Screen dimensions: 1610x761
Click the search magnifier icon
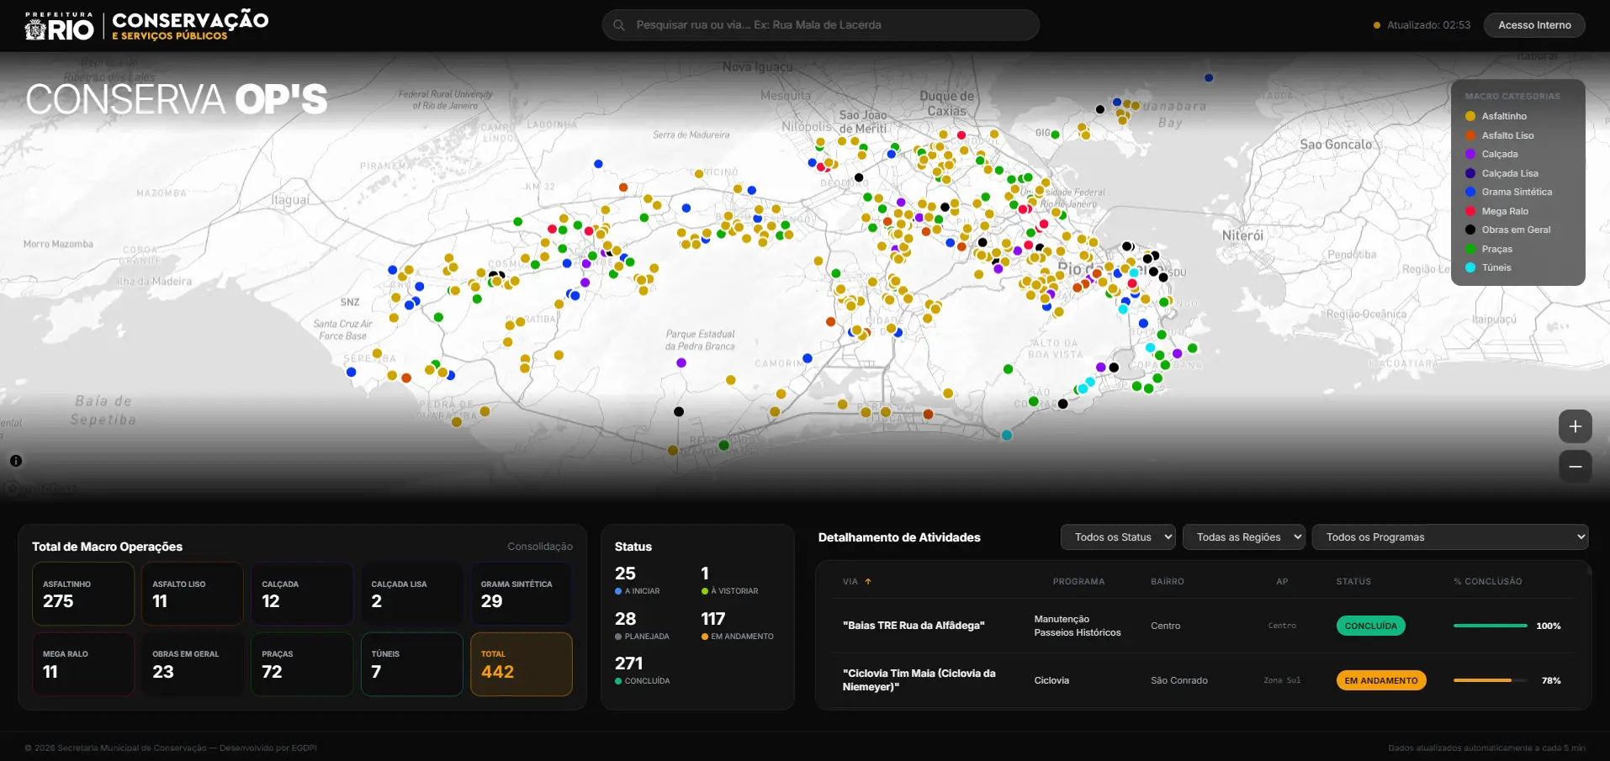tap(619, 25)
